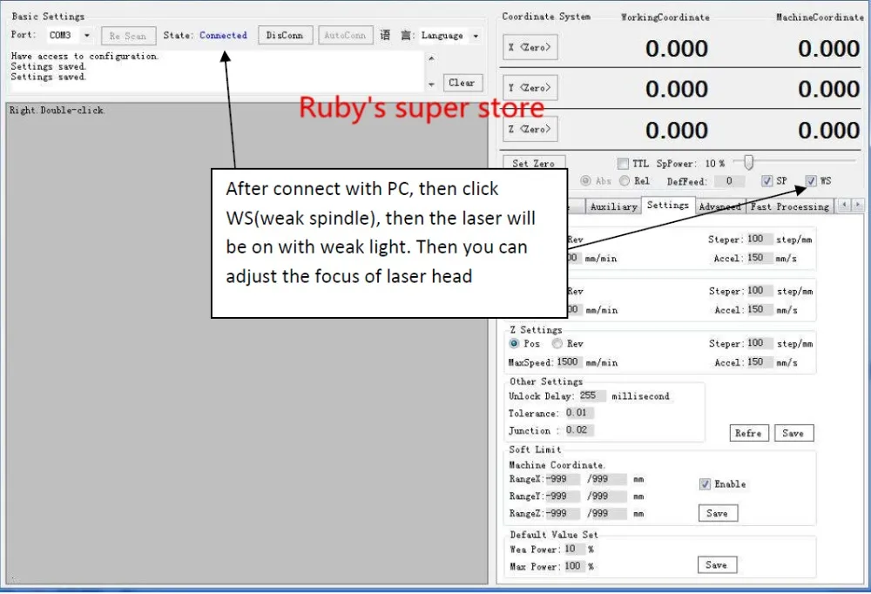Viewport: 871px width, 594px height.
Task: Save the Other Settings values
Action: pyautogui.click(x=793, y=433)
